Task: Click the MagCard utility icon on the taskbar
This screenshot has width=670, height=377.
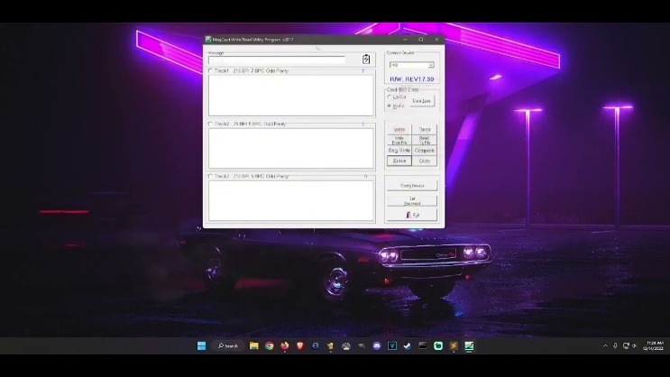Action: [x=469, y=345]
